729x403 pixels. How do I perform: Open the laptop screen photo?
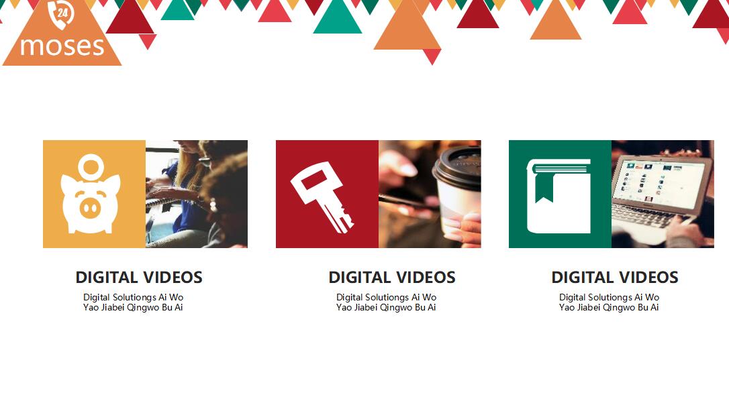(x=663, y=194)
